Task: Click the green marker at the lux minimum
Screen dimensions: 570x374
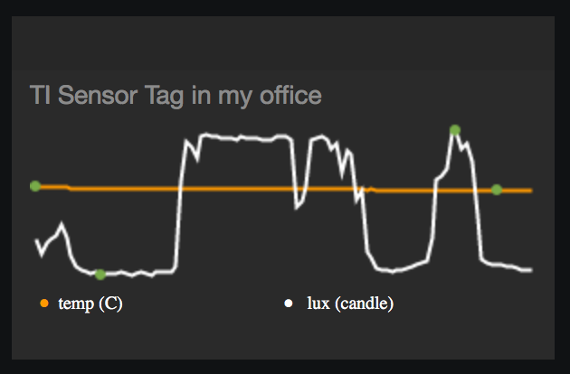Action: (100, 275)
